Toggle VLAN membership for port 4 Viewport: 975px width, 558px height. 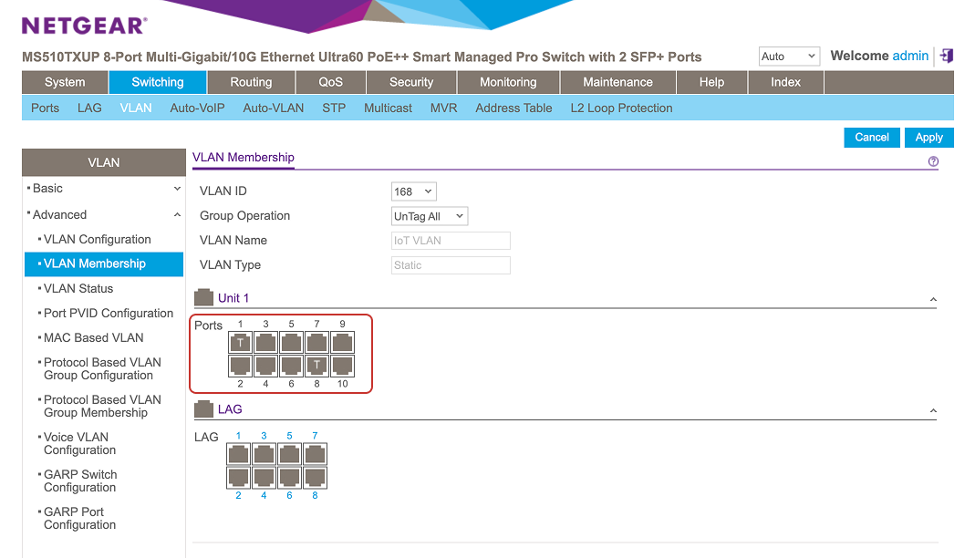pyautogui.click(x=265, y=366)
